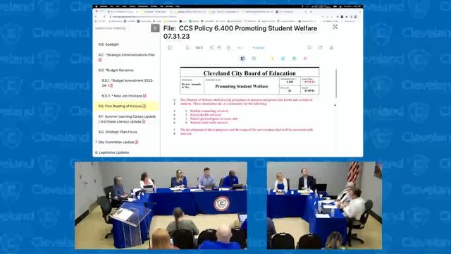This screenshot has width=451, height=254.
Task: Select 6.D. Budget Revisions agenda item
Action: point(116,71)
